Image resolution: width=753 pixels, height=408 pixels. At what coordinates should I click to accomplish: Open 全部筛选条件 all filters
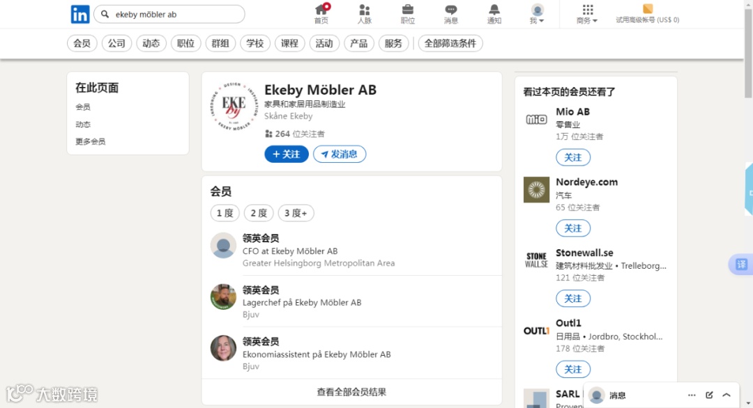pyautogui.click(x=450, y=43)
